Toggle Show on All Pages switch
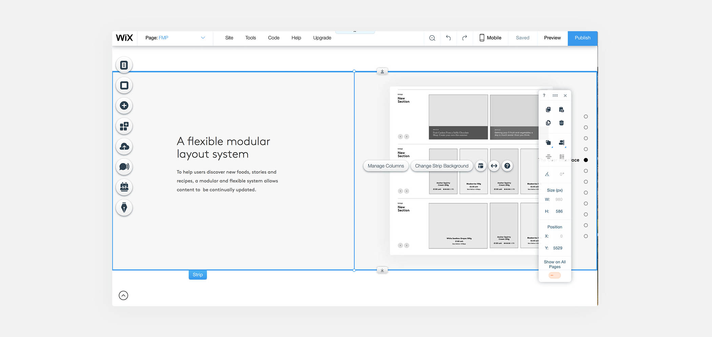 click(555, 275)
